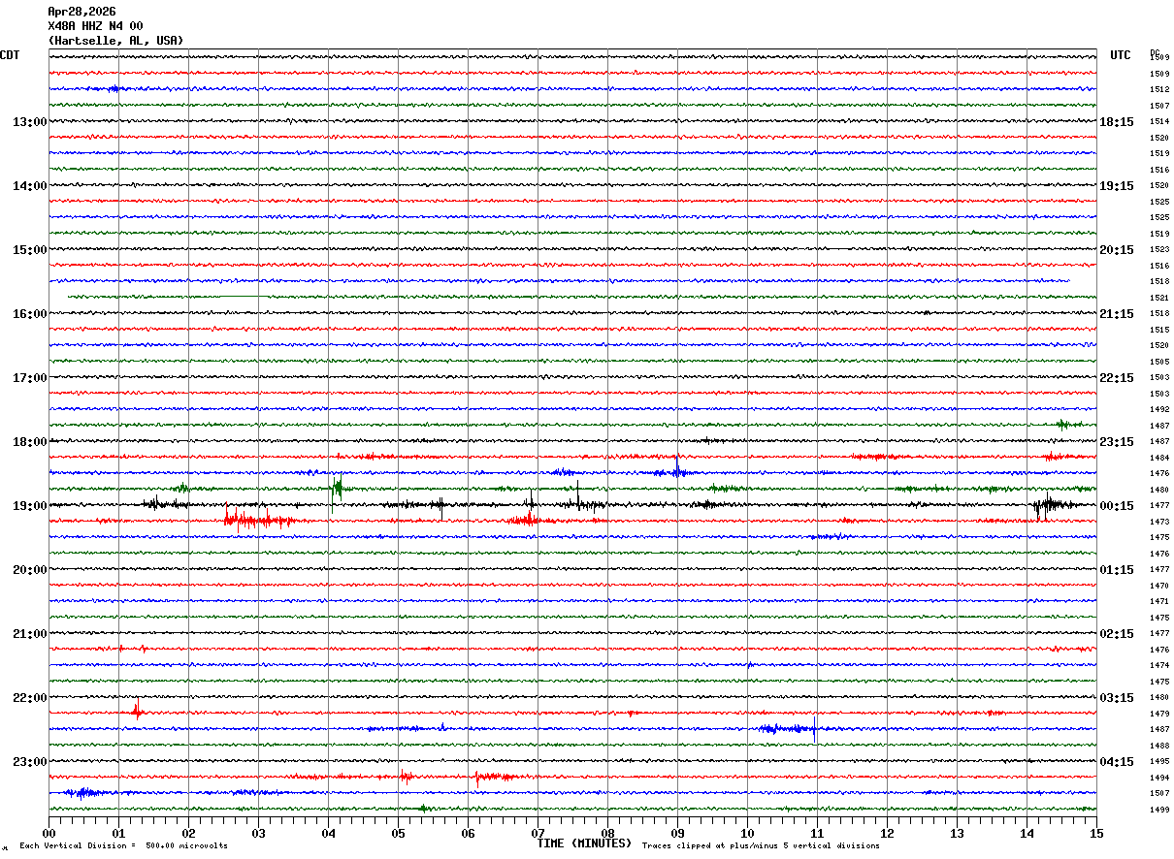Viewport: 1174px width, 859px height.
Task: Click the TIME (MINUTES) axis title
Action: (x=584, y=843)
